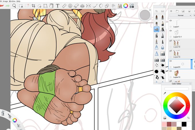Select the hard eraser in palette

click(x=162, y=54)
